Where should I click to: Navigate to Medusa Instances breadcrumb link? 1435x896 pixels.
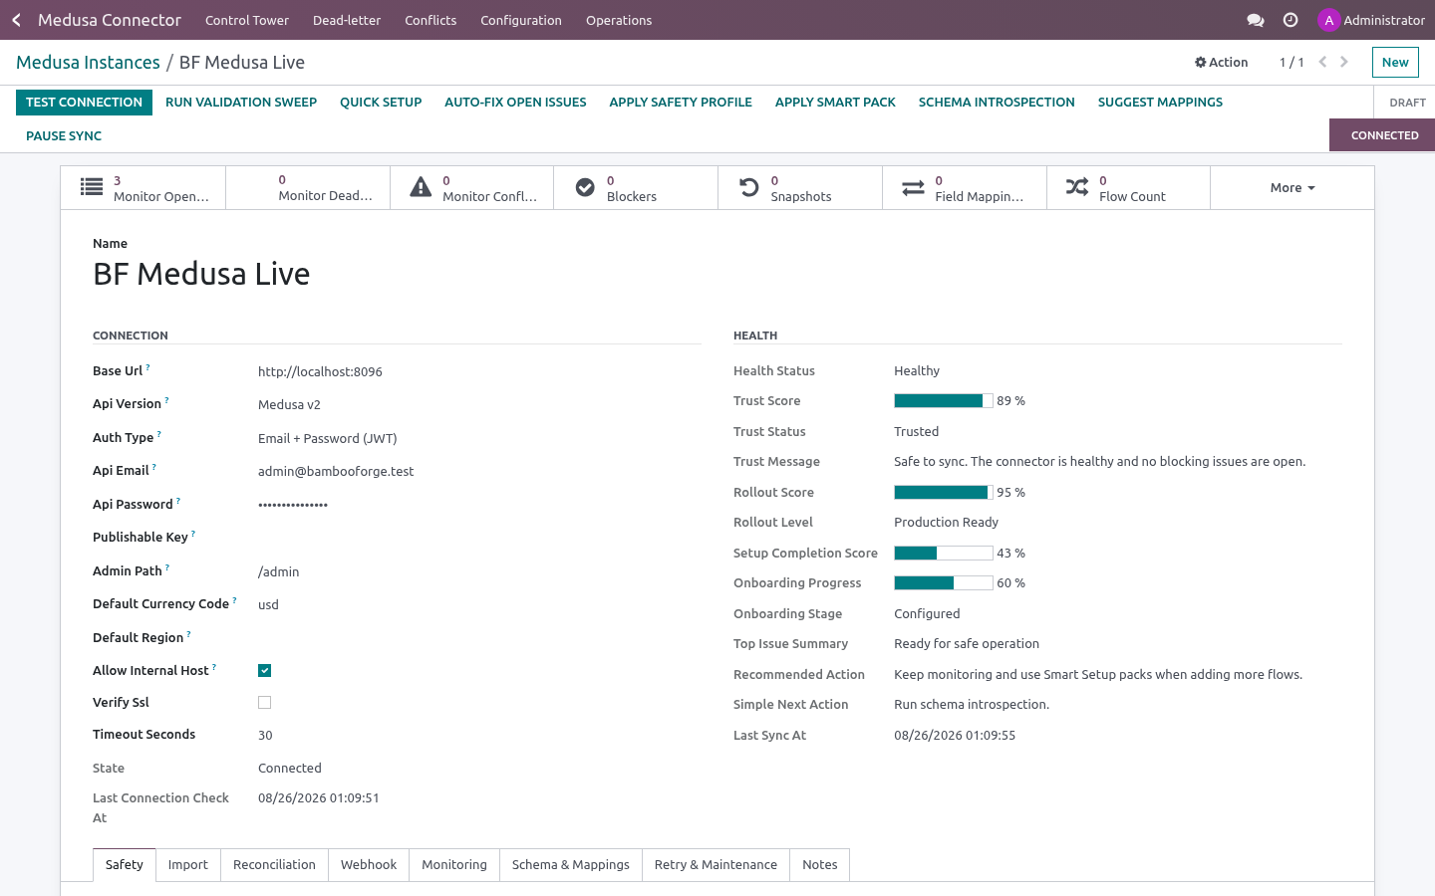[88, 63]
